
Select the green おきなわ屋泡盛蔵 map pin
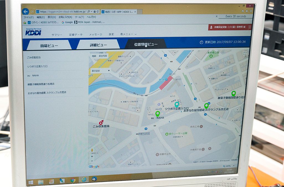click(x=206, y=106)
